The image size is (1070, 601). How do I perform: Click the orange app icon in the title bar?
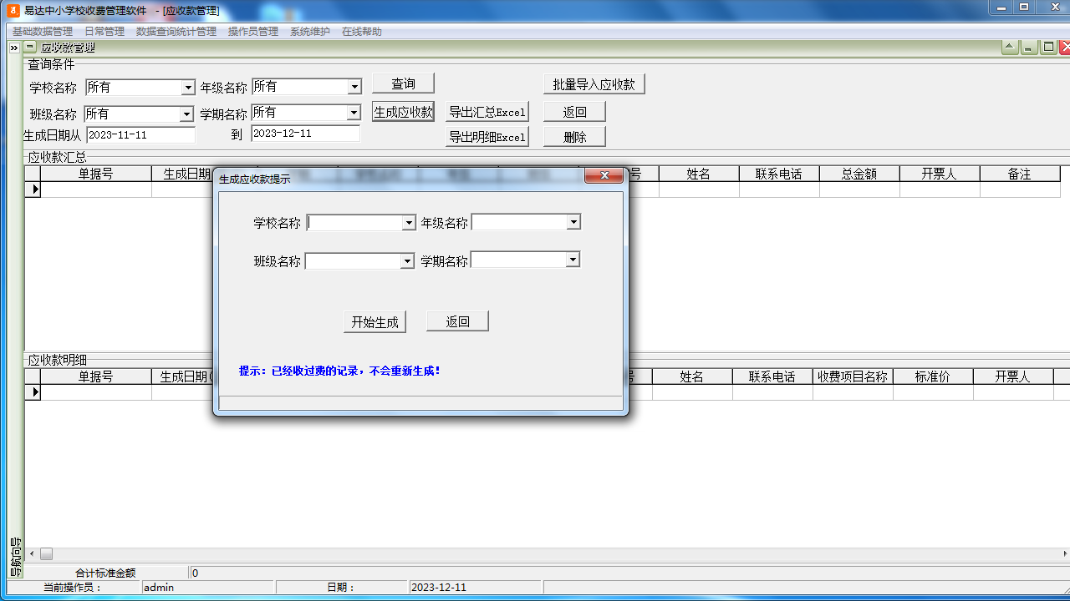[13, 10]
